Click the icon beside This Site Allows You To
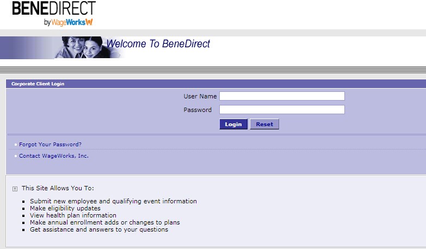This screenshot has width=426, height=249. 15,189
